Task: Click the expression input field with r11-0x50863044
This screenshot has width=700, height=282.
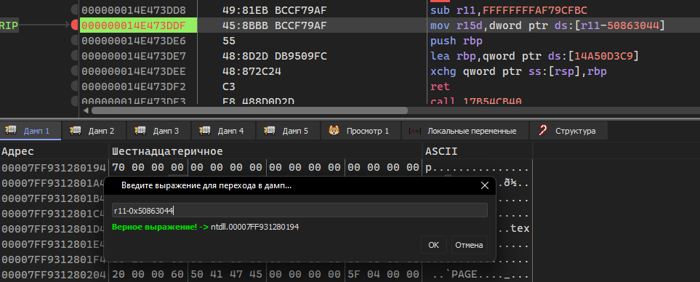Action: click(x=299, y=210)
